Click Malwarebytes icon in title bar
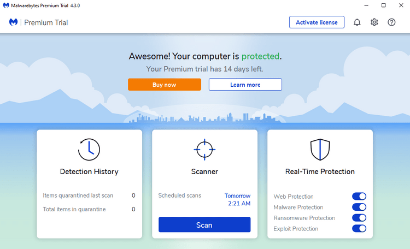The width and height of the screenshot is (410, 249). (5, 5)
